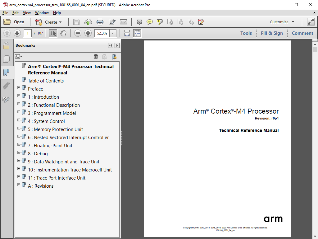Open the Signatures panel icon

[6, 99]
